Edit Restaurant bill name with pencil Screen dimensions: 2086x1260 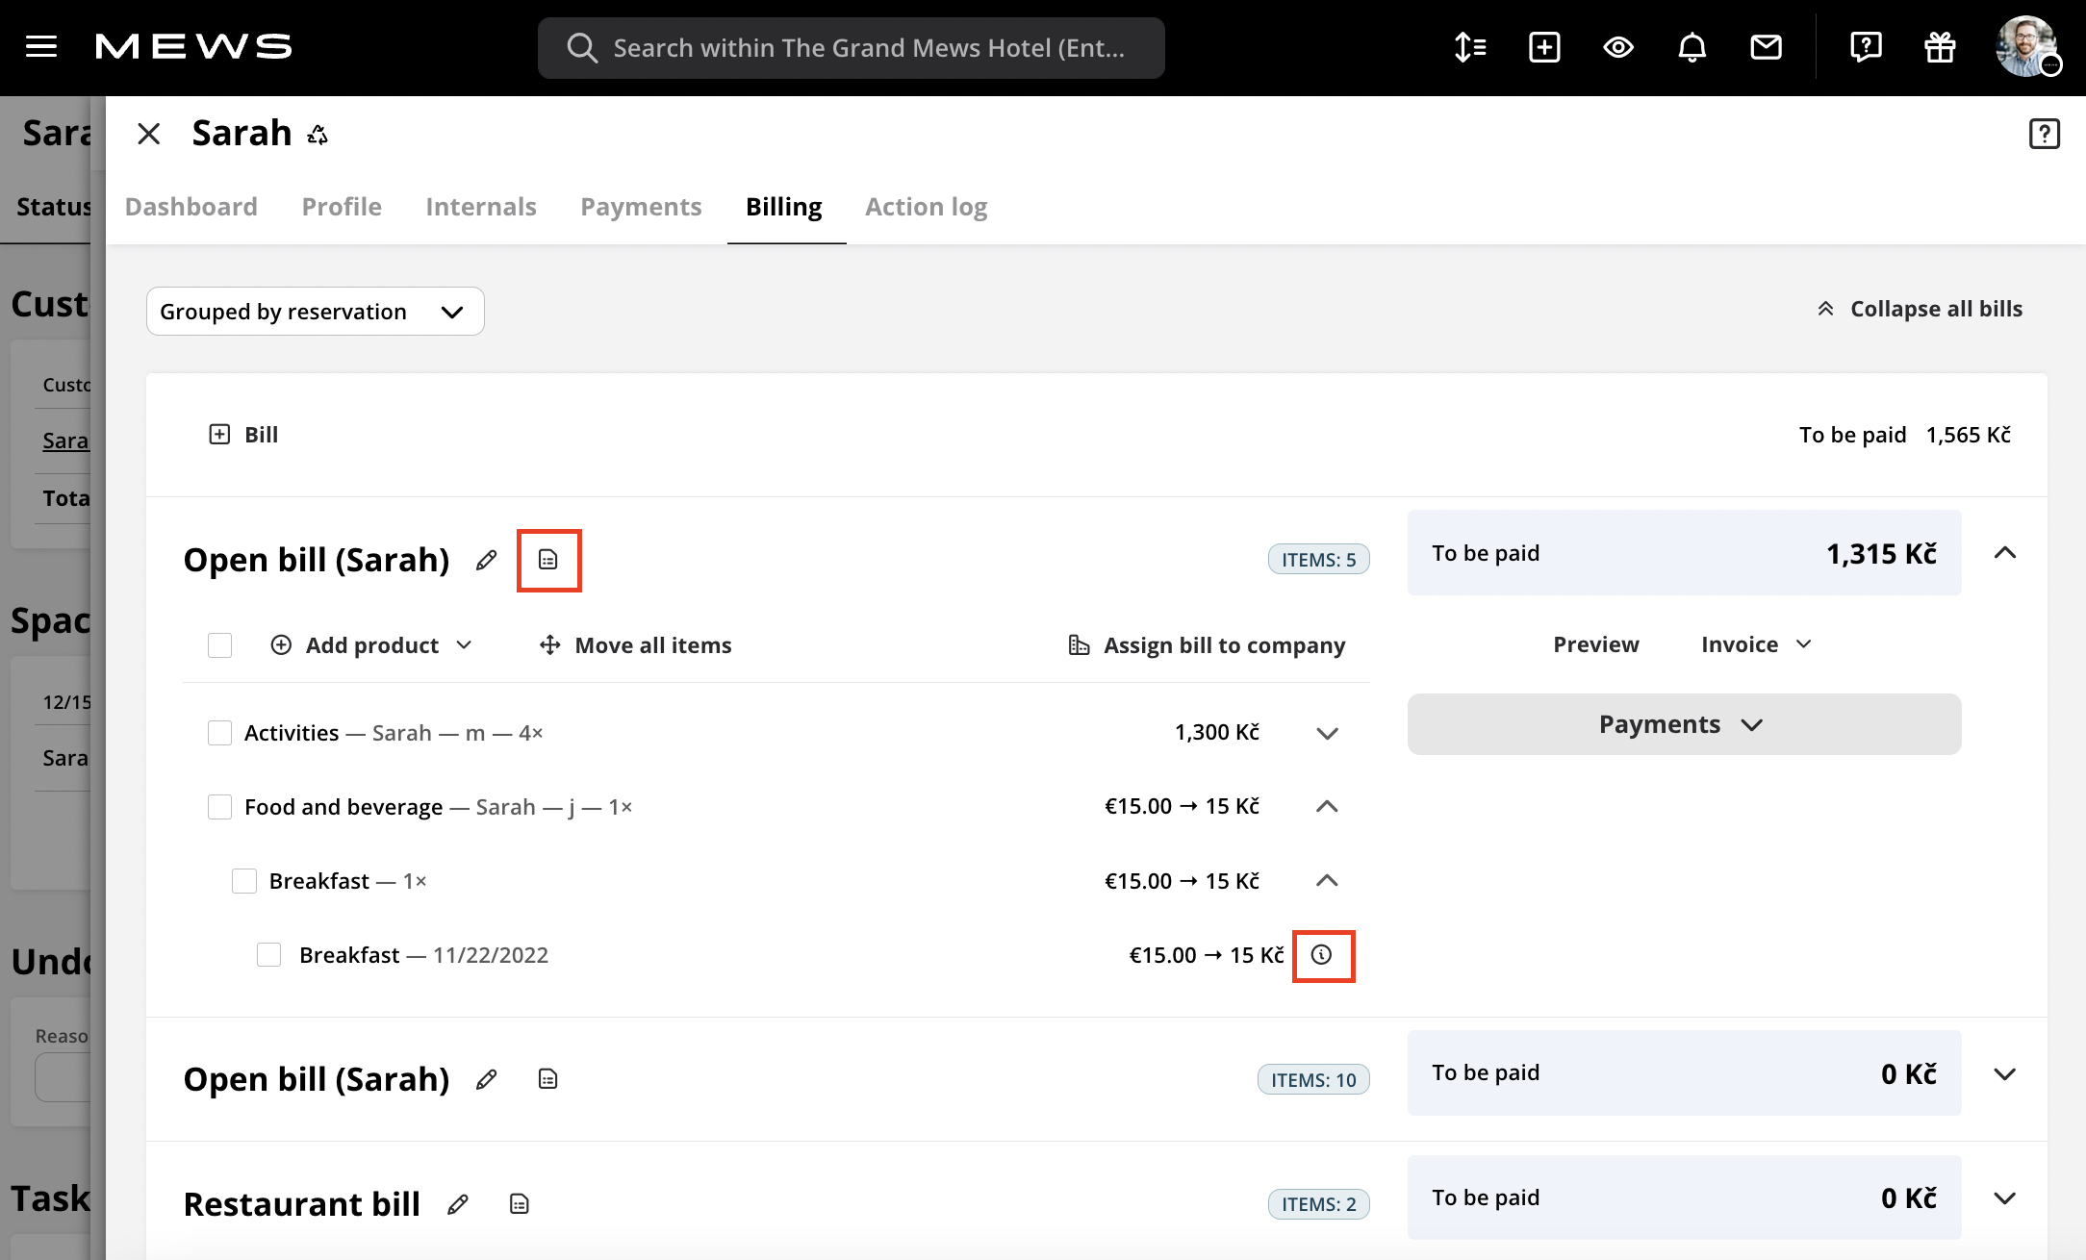[458, 1204]
